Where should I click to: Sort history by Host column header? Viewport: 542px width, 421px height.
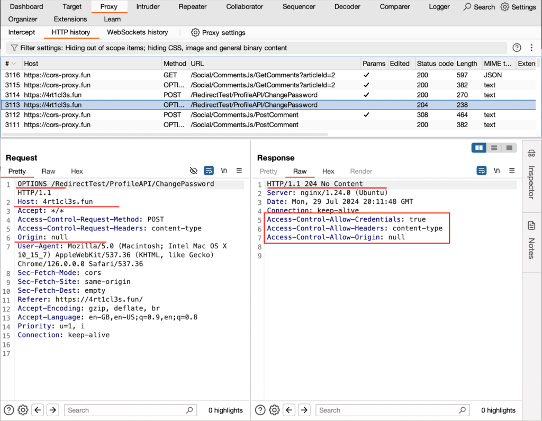click(x=92, y=64)
